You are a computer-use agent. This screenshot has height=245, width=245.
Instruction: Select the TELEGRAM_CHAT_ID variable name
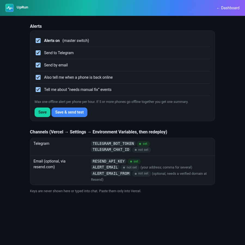111,150
